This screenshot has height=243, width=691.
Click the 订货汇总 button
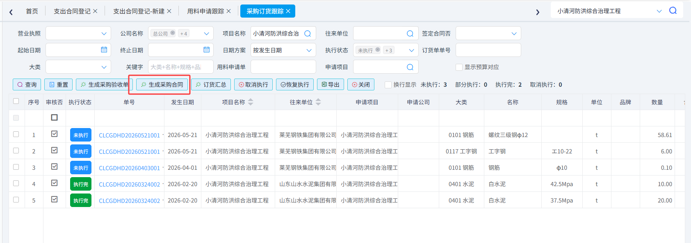pyautogui.click(x=211, y=85)
